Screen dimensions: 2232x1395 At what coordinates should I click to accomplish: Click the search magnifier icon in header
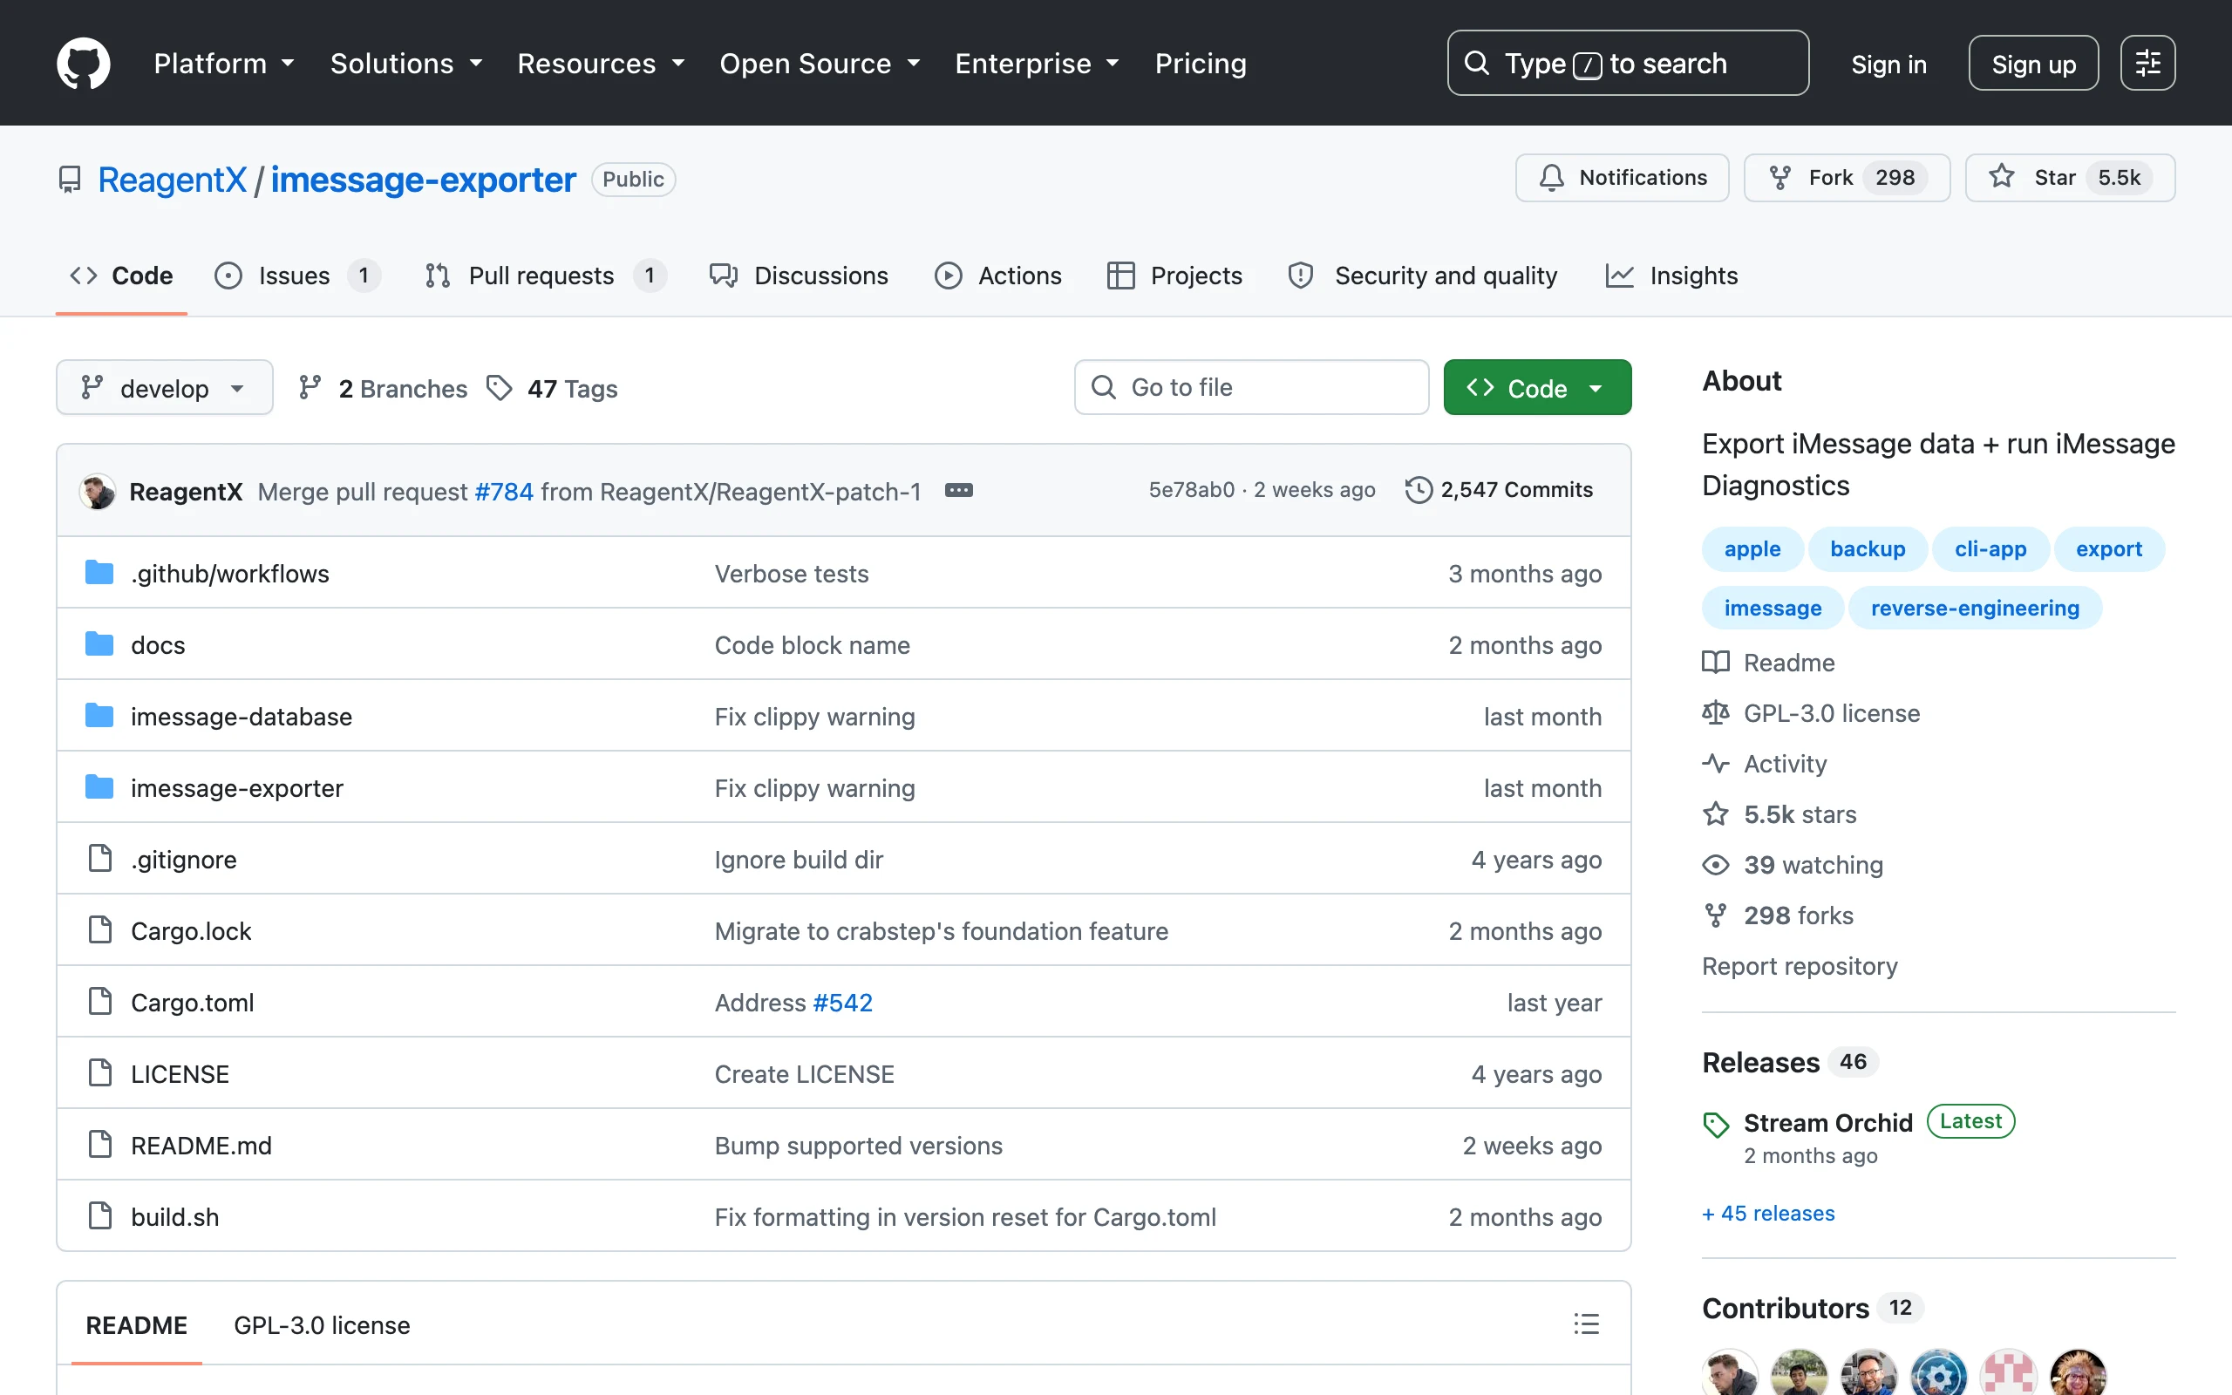tap(1477, 63)
